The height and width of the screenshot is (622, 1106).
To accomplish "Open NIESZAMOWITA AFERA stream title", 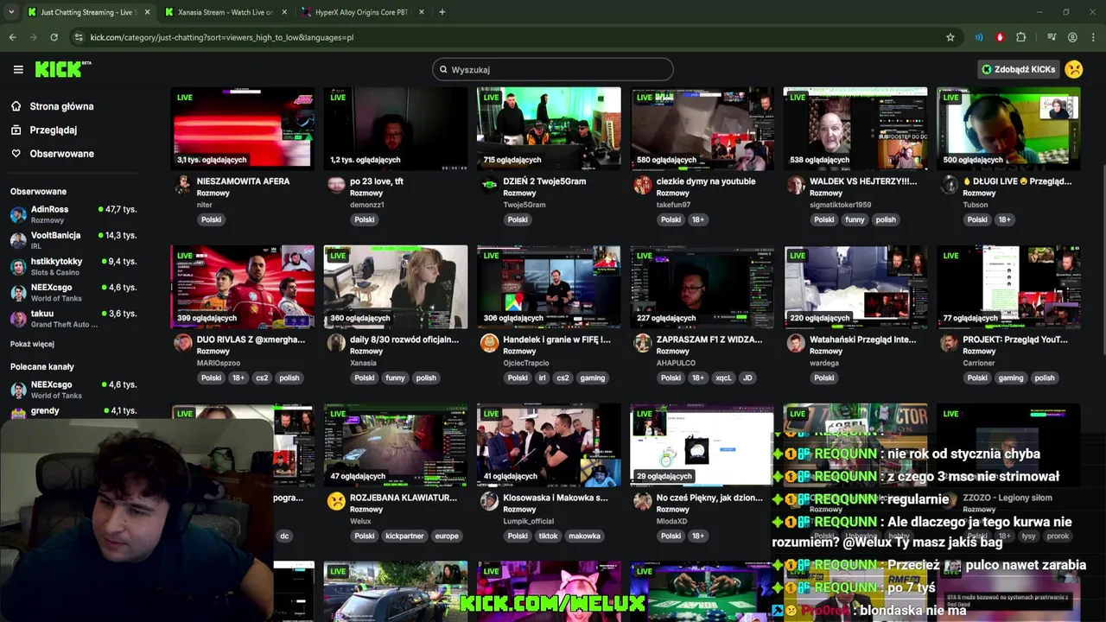I will 243,181.
